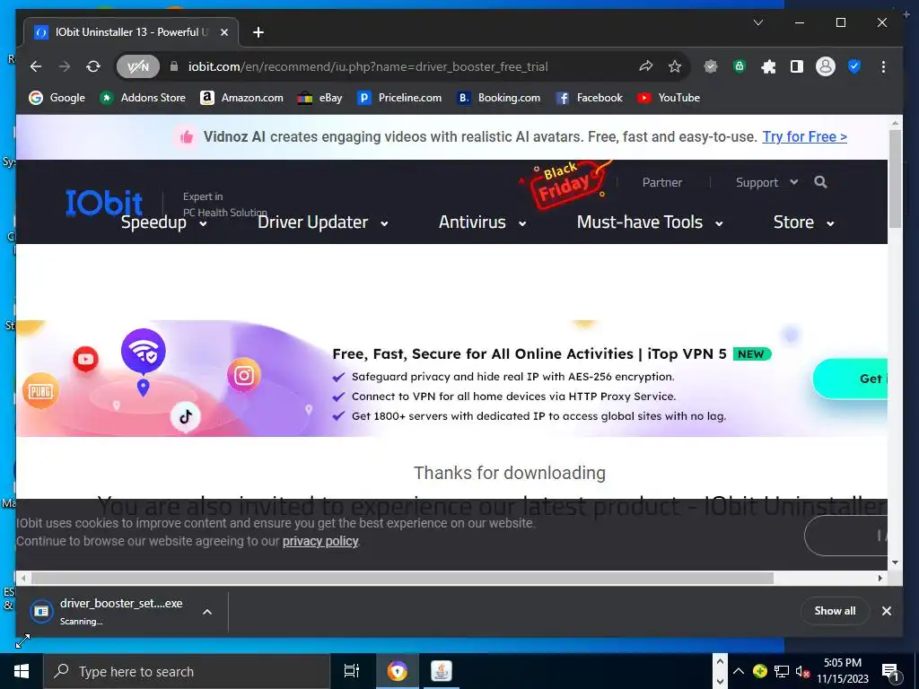Image resolution: width=919 pixels, height=689 pixels.
Task: Open the tab search chevron
Action: pyautogui.click(x=757, y=22)
